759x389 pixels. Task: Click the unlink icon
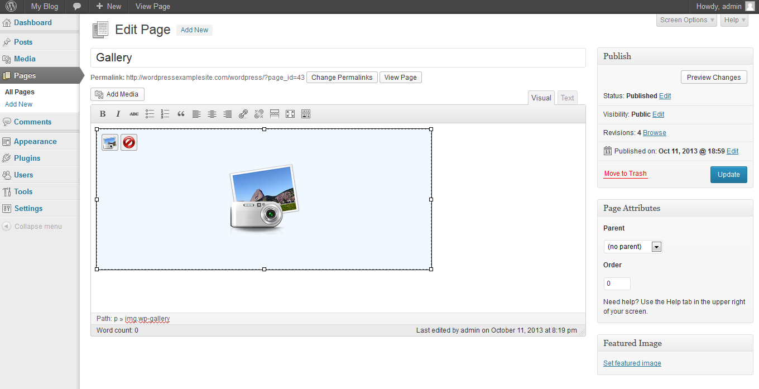[x=259, y=114]
